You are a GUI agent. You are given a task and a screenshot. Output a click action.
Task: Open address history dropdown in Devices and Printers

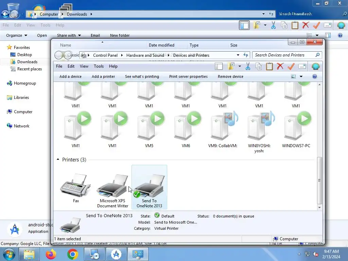tap(238, 55)
